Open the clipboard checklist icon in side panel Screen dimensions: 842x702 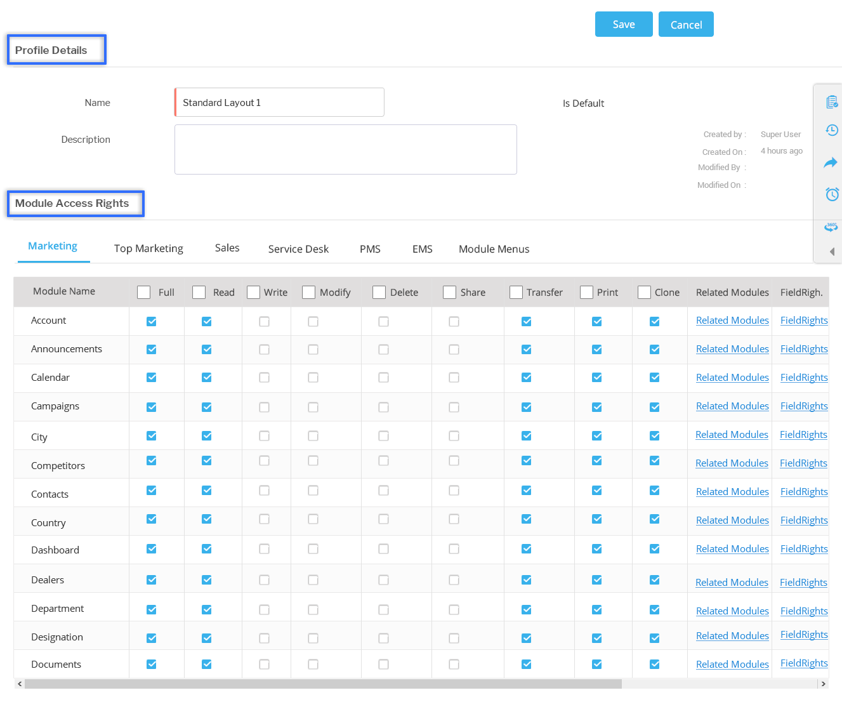pos(831,102)
